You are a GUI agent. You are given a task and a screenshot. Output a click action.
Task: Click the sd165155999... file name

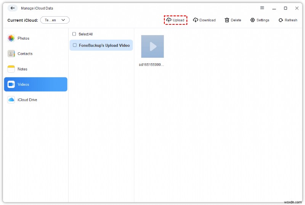click(x=151, y=64)
